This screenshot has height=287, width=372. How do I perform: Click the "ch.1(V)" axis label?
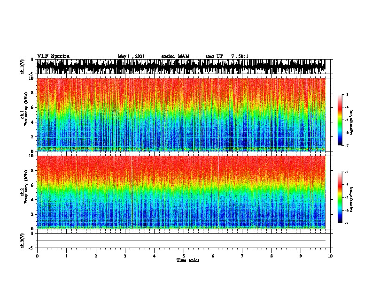click(23, 67)
